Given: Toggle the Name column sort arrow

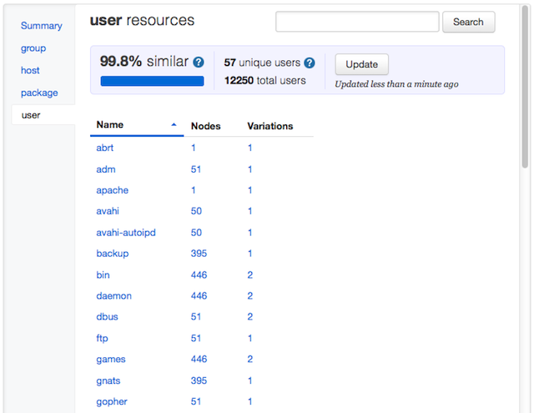Looking at the screenshot, I should coord(174,125).
